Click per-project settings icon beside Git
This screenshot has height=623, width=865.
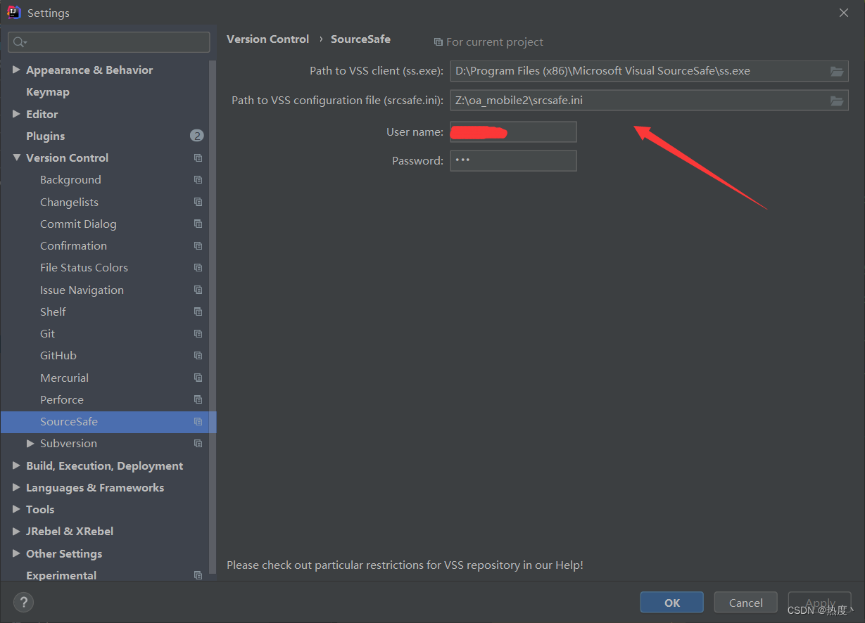pos(197,333)
